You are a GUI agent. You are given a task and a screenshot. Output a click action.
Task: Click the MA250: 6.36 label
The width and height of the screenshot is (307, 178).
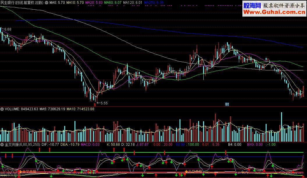coord(154,3)
